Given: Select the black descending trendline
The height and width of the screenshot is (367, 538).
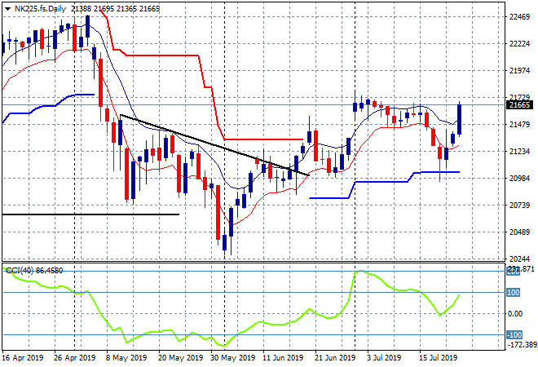Looking at the screenshot, I should [x=214, y=145].
